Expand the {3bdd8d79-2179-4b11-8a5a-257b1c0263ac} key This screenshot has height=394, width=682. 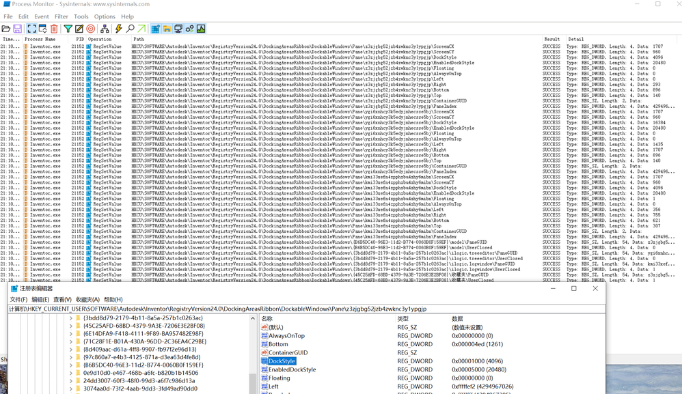[71, 318]
